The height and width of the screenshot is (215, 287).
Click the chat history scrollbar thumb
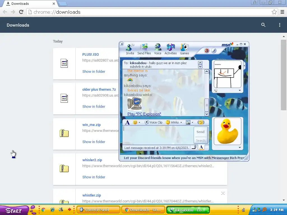pyautogui.click(x=207, y=105)
